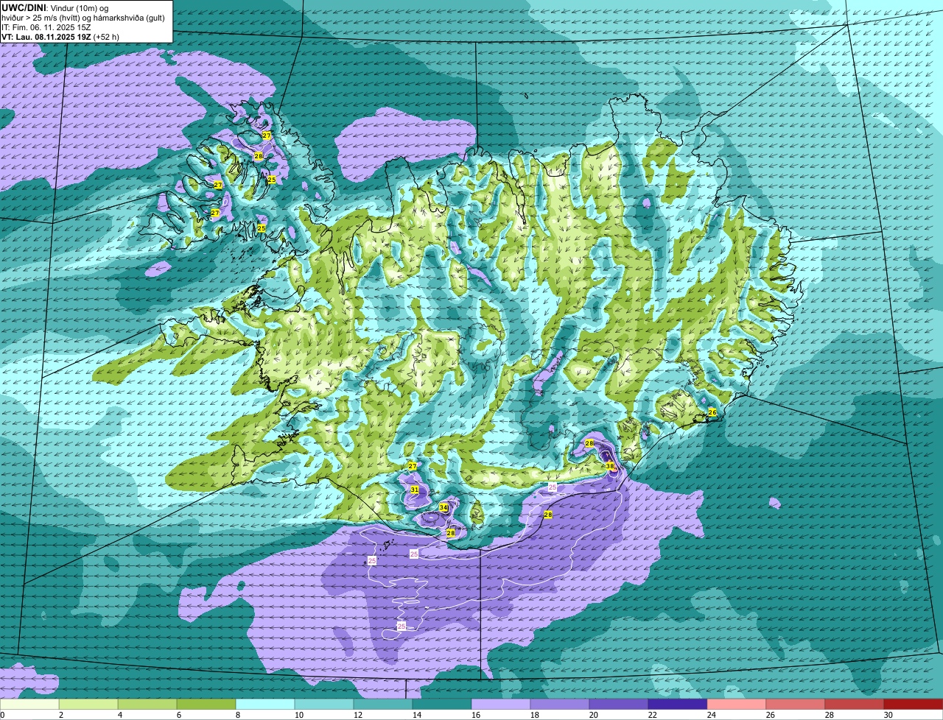Click the legend scale number 0
The width and height of the screenshot is (943, 720).
[x=2, y=715]
